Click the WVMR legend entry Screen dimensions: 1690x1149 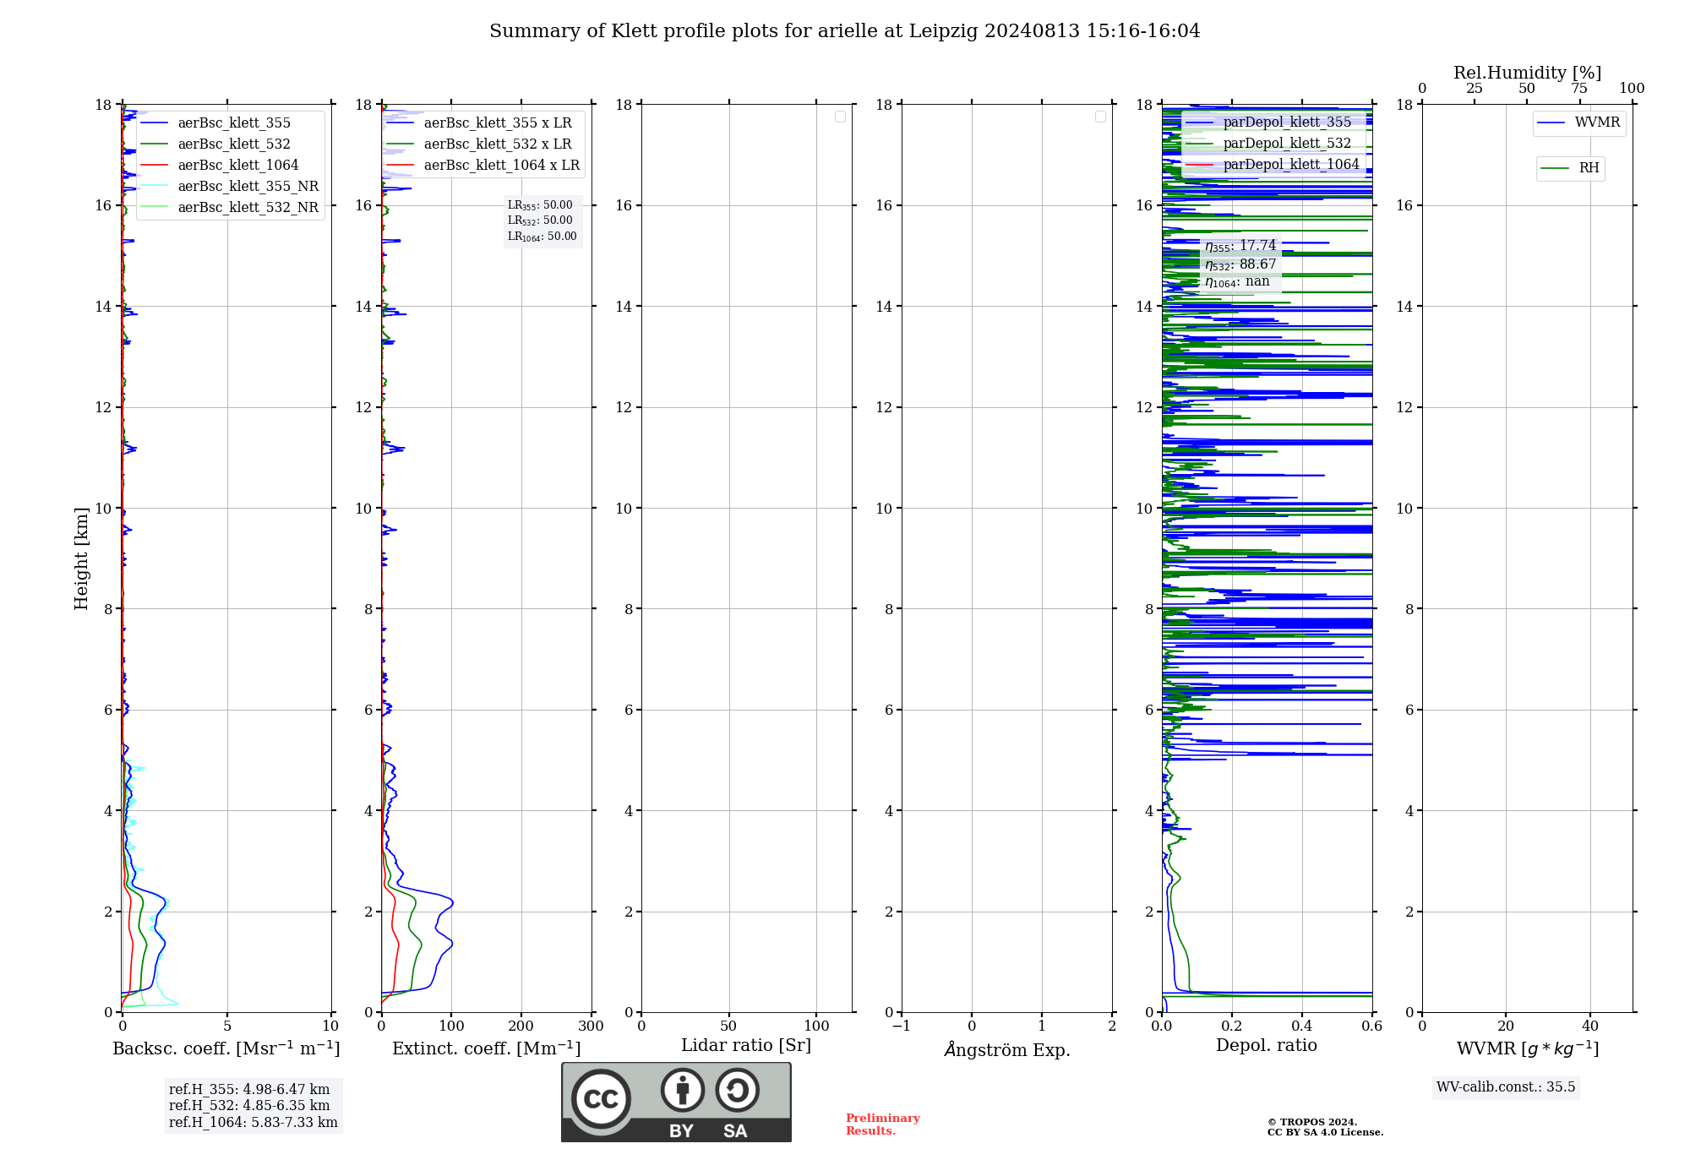(x=1578, y=123)
